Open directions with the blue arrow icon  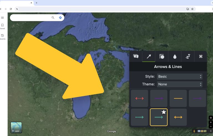(x=60, y=18)
